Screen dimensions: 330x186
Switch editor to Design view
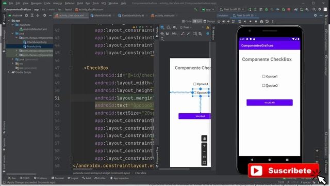(209, 21)
